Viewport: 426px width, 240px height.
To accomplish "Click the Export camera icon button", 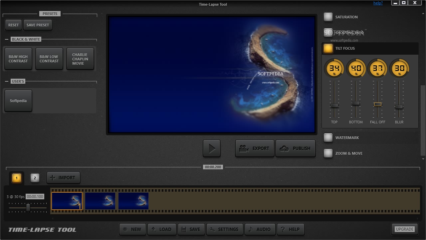I will tap(255, 148).
